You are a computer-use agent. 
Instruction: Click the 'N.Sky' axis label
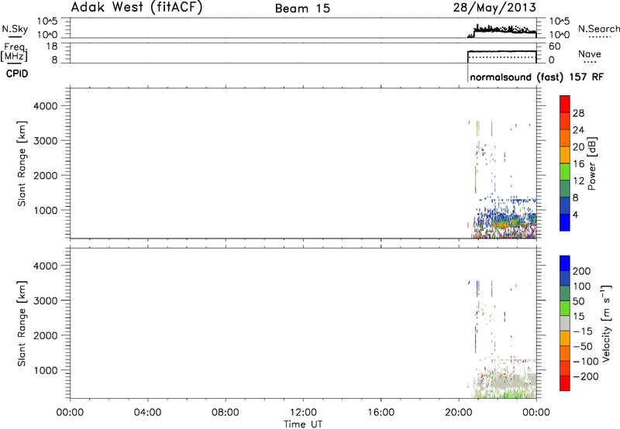click(15, 29)
